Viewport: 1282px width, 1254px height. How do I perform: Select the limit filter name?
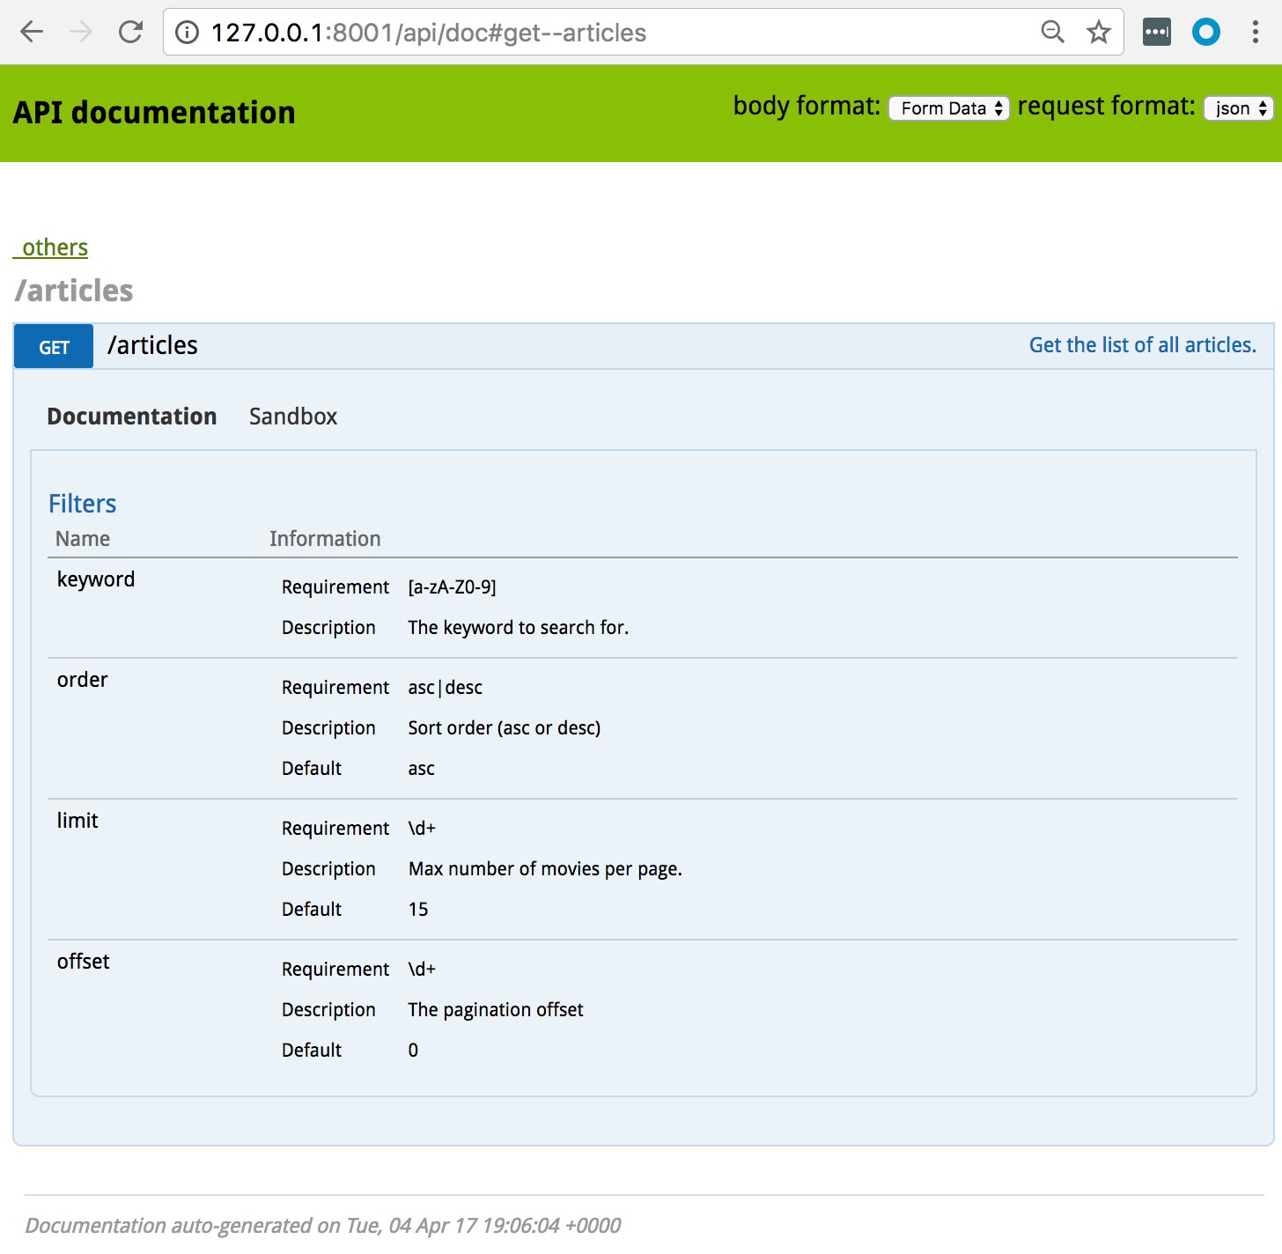(x=77, y=821)
